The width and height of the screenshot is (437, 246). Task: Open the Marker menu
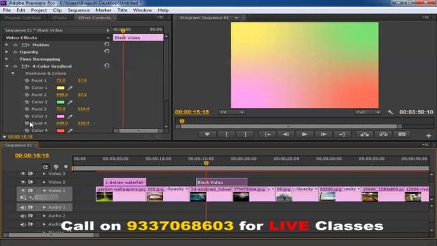tap(103, 10)
